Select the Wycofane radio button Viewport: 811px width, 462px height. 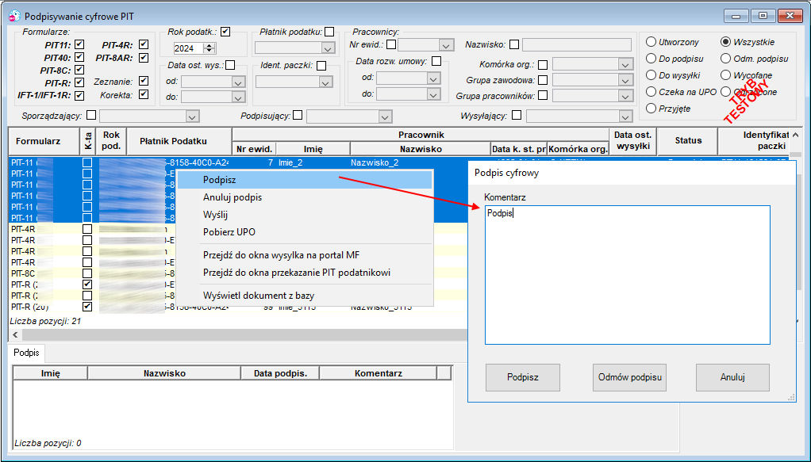point(725,75)
